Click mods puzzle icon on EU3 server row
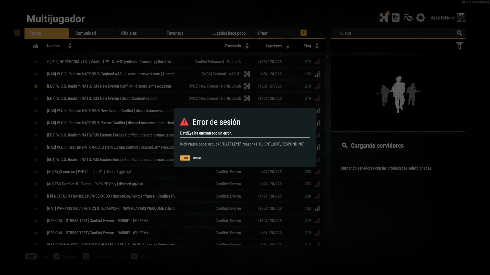 (247, 86)
